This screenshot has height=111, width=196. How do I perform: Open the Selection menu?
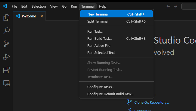(39, 6)
